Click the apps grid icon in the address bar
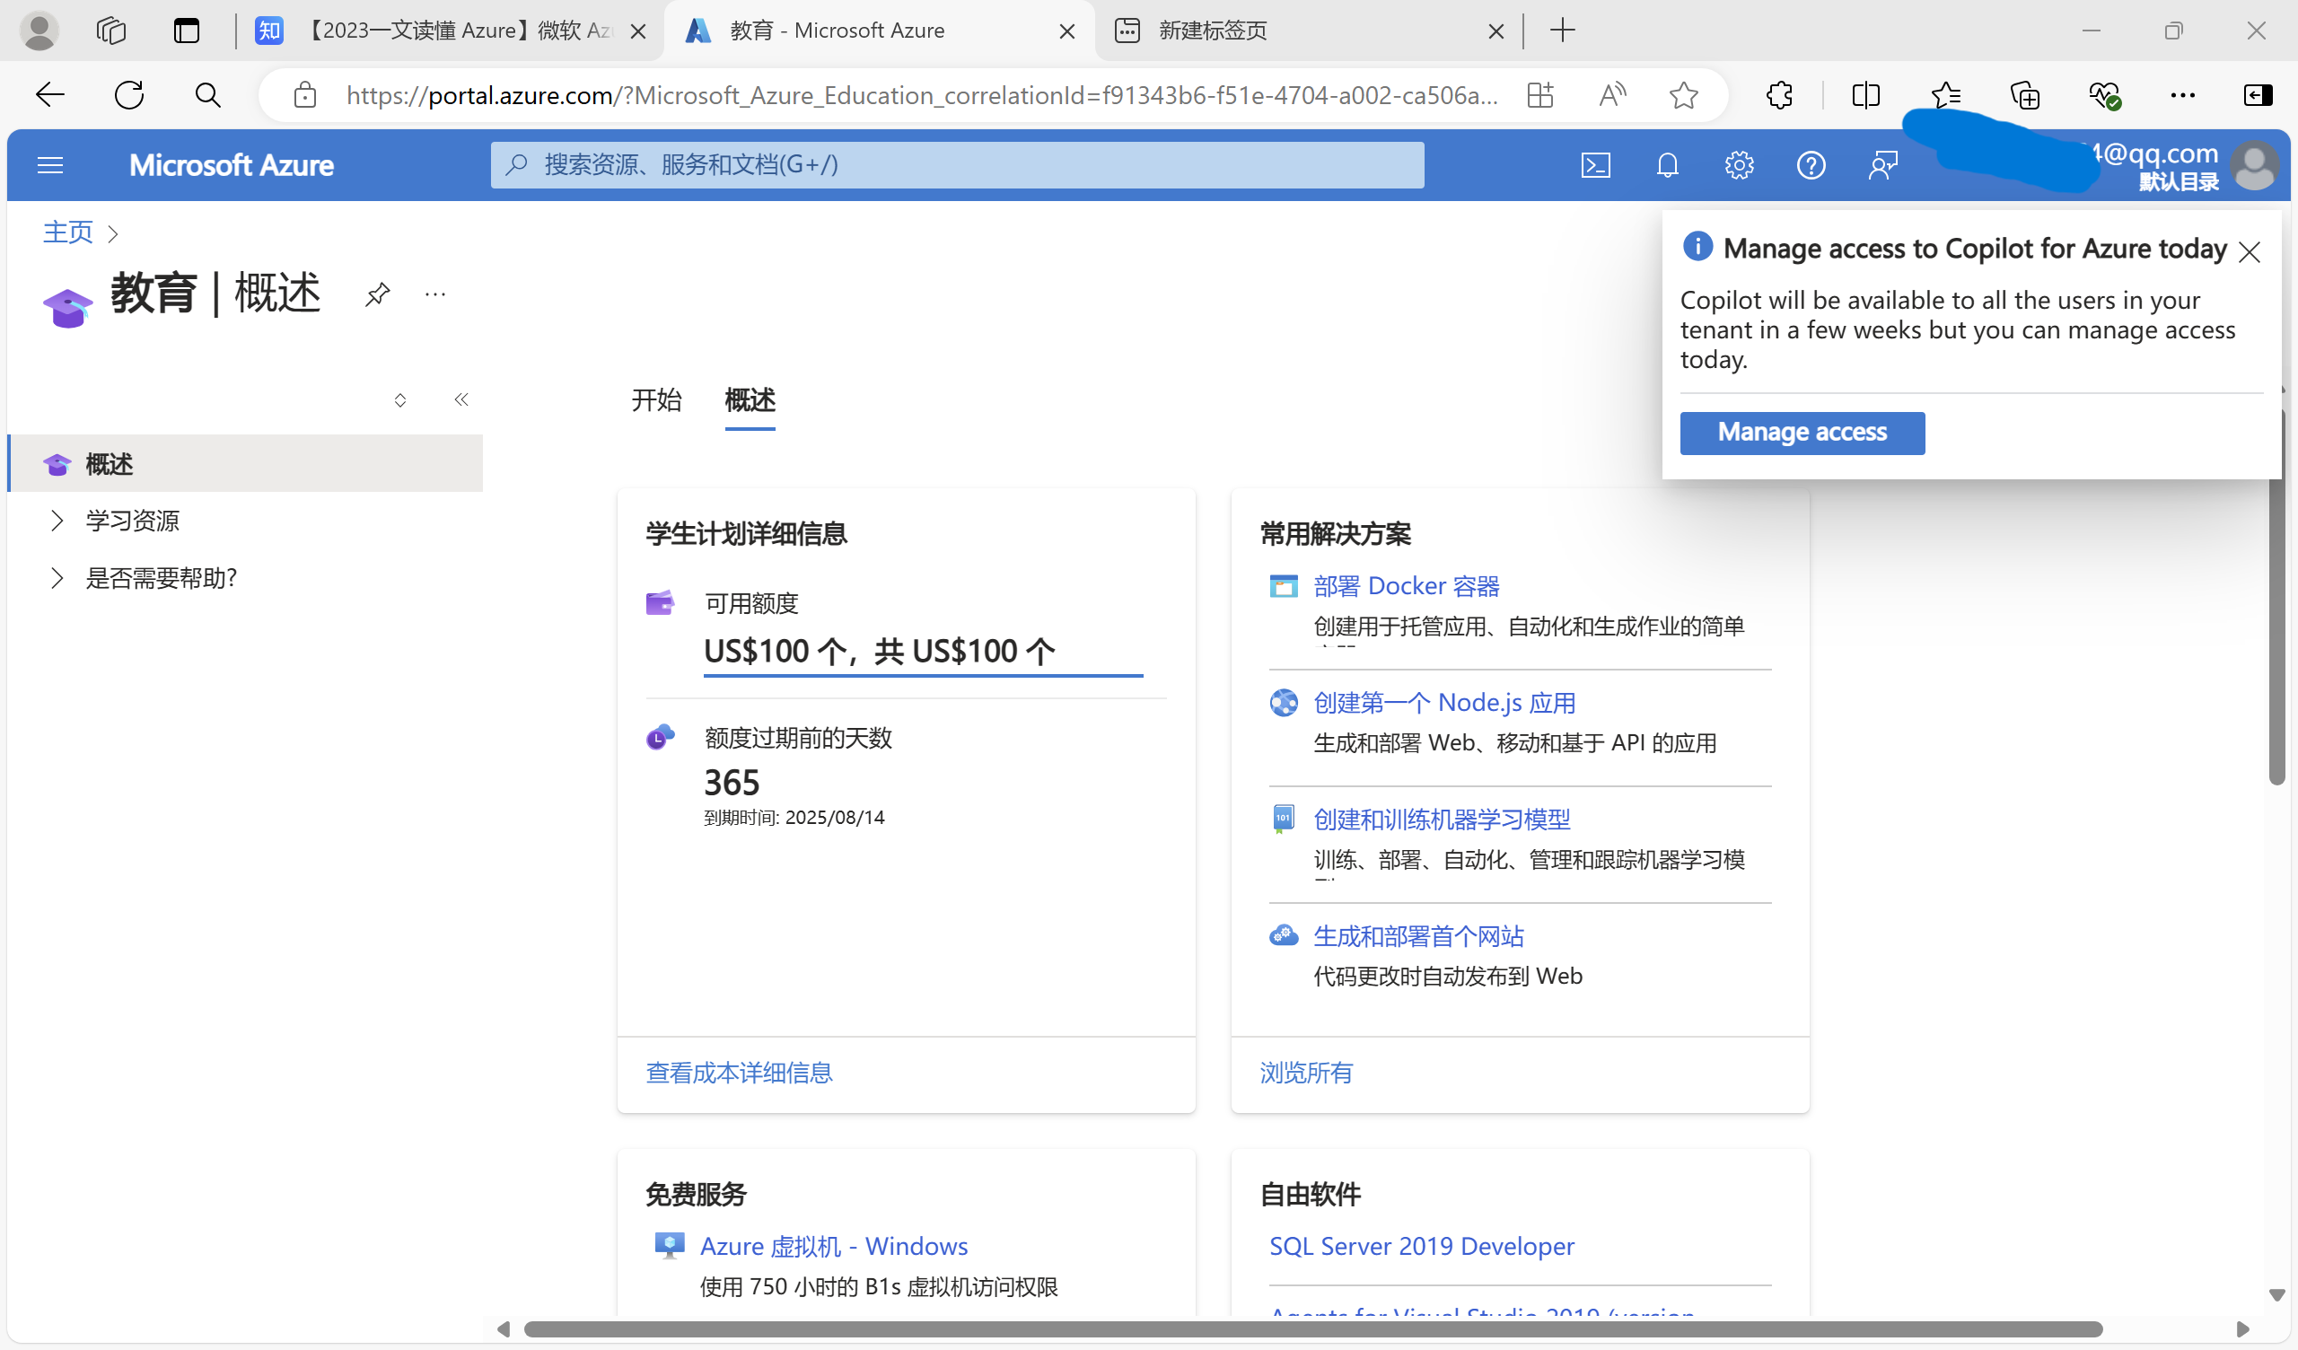The height and width of the screenshot is (1350, 2298). (x=1540, y=95)
